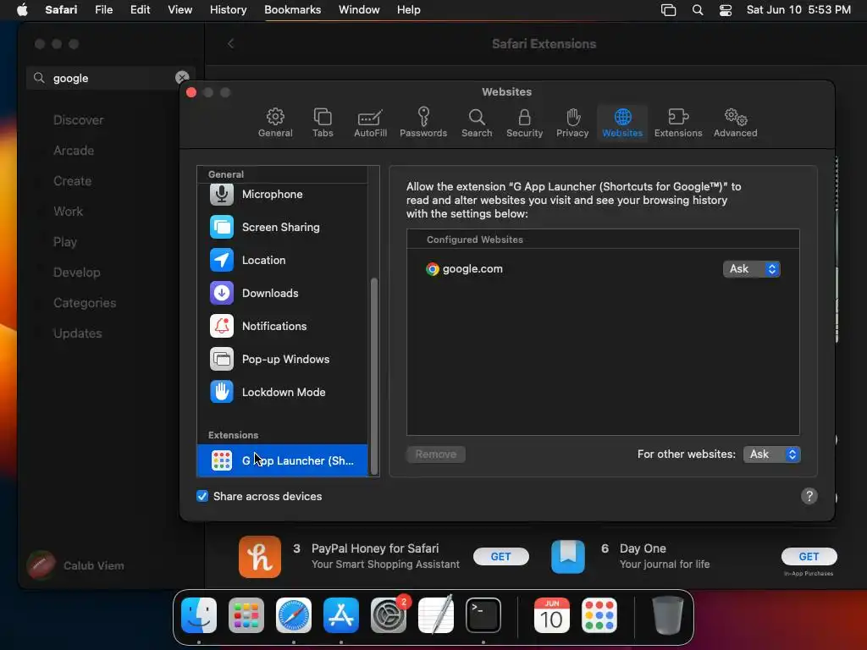Select G App Launcher extension row
This screenshot has height=650, width=867.
tap(282, 460)
